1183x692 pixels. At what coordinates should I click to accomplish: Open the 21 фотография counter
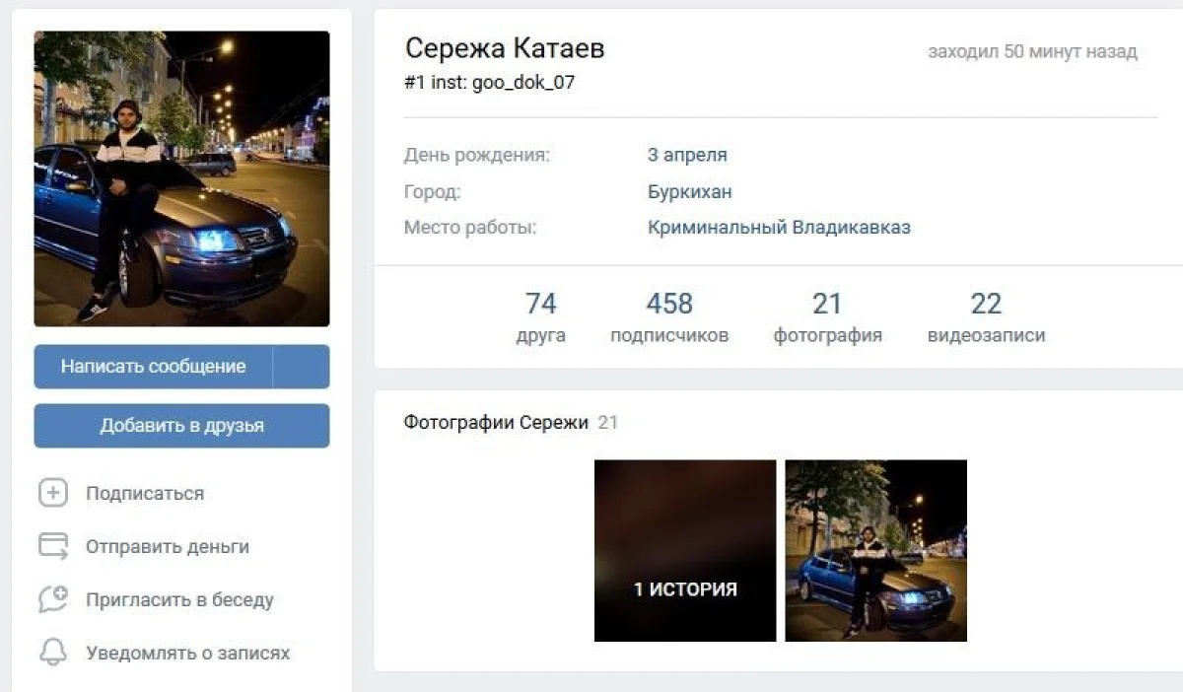coord(827,317)
